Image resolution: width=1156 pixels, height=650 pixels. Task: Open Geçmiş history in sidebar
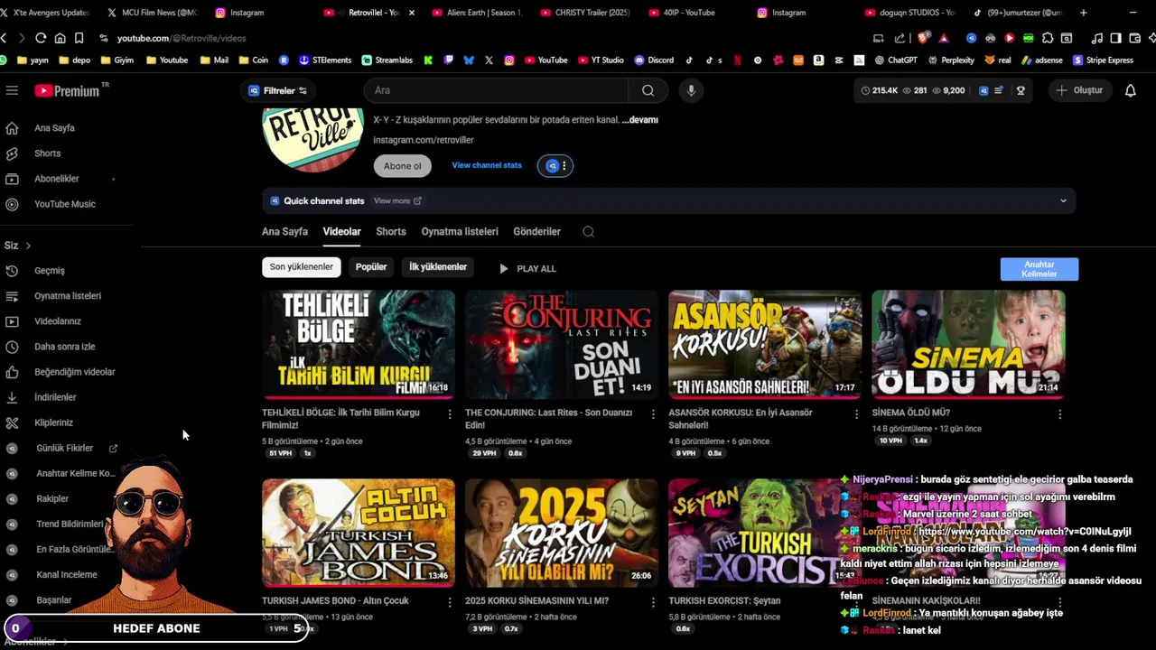point(50,271)
